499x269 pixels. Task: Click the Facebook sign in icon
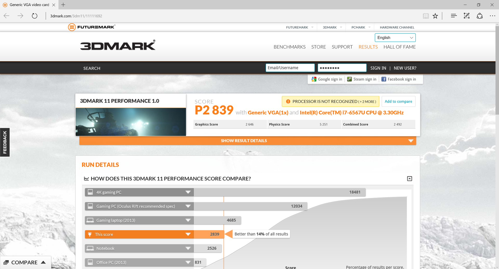click(x=384, y=79)
